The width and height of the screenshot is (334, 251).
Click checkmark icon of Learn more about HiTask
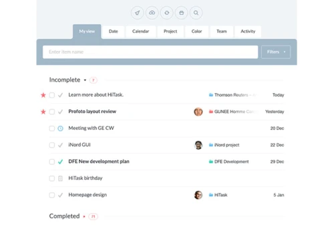click(x=60, y=95)
